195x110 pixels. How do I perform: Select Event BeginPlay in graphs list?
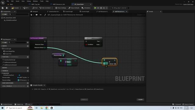[x=10, y=51]
